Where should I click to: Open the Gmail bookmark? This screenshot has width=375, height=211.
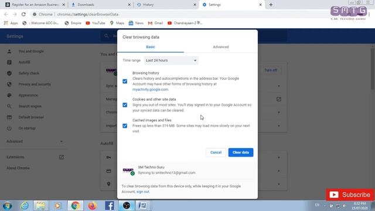click(x=155, y=23)
